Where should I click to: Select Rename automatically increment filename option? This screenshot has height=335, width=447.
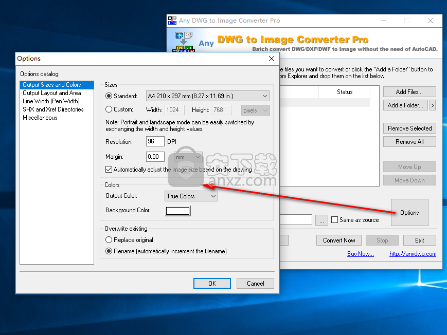pyautogui.click(x=109, y=251)
